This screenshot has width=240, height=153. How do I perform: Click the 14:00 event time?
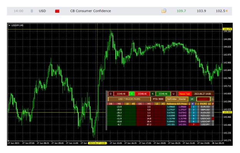coord(18,11)
